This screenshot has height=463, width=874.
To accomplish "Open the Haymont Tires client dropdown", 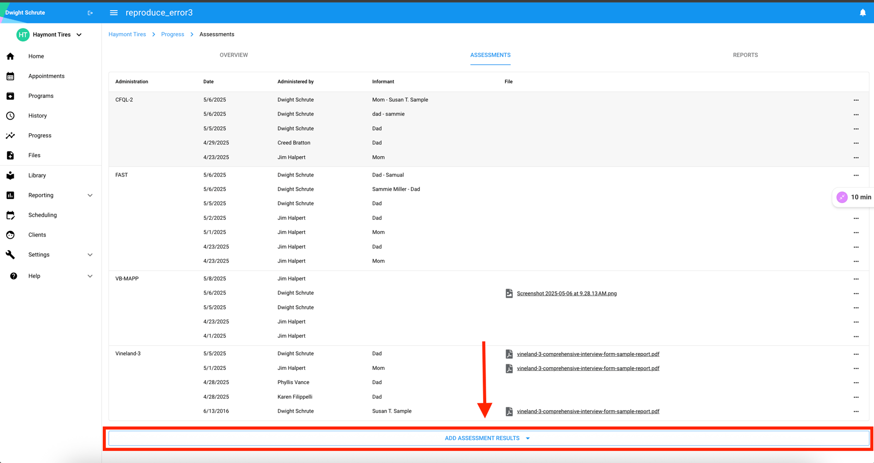I will coord(79,35).
